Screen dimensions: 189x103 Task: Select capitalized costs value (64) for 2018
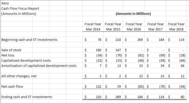click(x=182, y=60)
